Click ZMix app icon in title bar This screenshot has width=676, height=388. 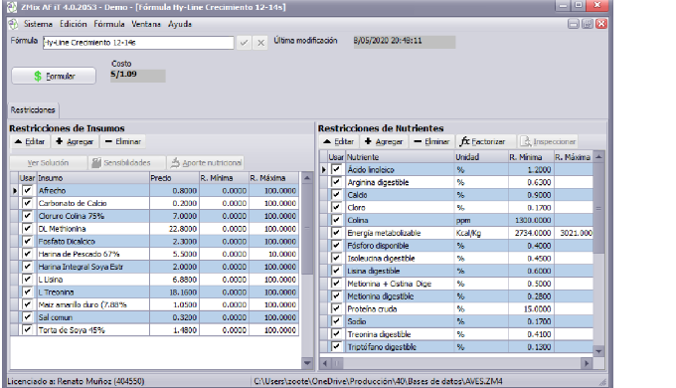pos(12,7)
